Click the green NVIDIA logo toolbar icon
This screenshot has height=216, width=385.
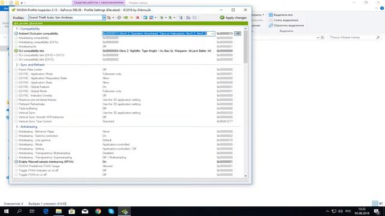(x=126, y=17)
